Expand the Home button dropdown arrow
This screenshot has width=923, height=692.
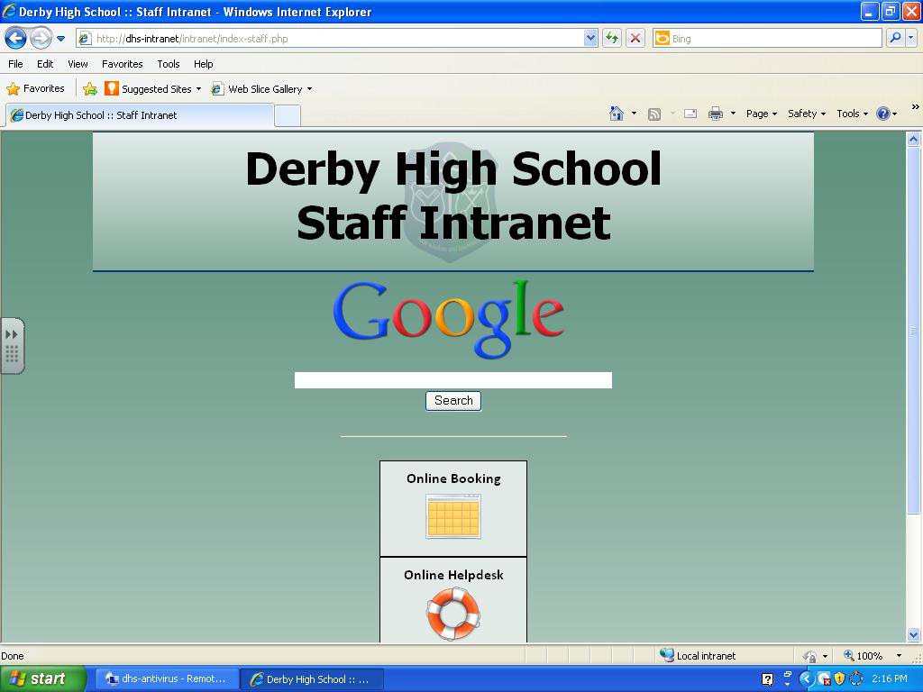(x=634, y=114)
